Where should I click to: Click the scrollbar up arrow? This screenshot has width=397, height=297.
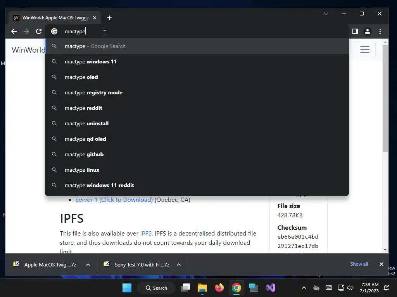pyautogui.click(x=385, y=42)
